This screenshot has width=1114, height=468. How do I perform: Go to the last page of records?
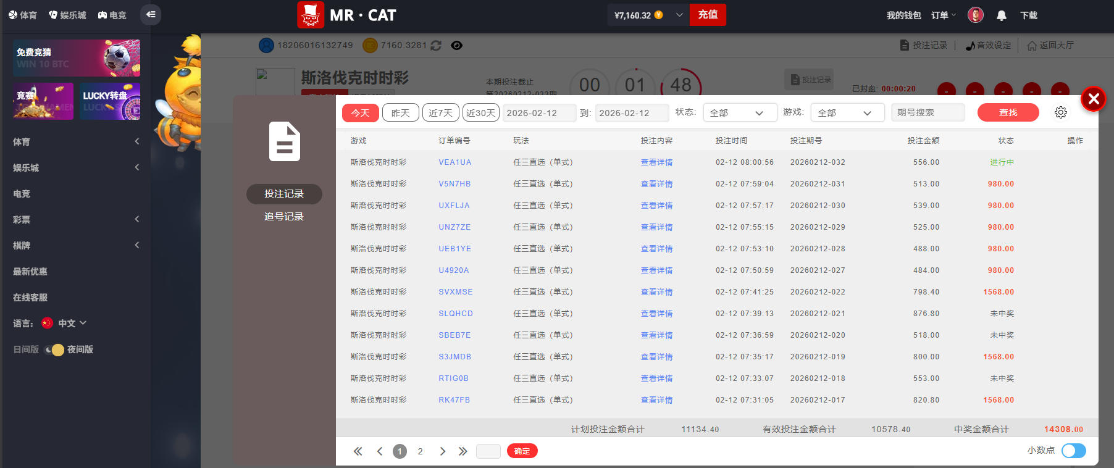point(463,451)
